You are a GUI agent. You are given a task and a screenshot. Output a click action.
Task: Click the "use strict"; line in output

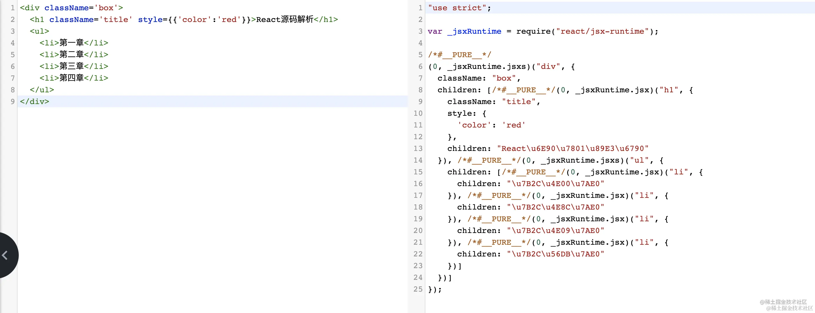tap(459, 8)
